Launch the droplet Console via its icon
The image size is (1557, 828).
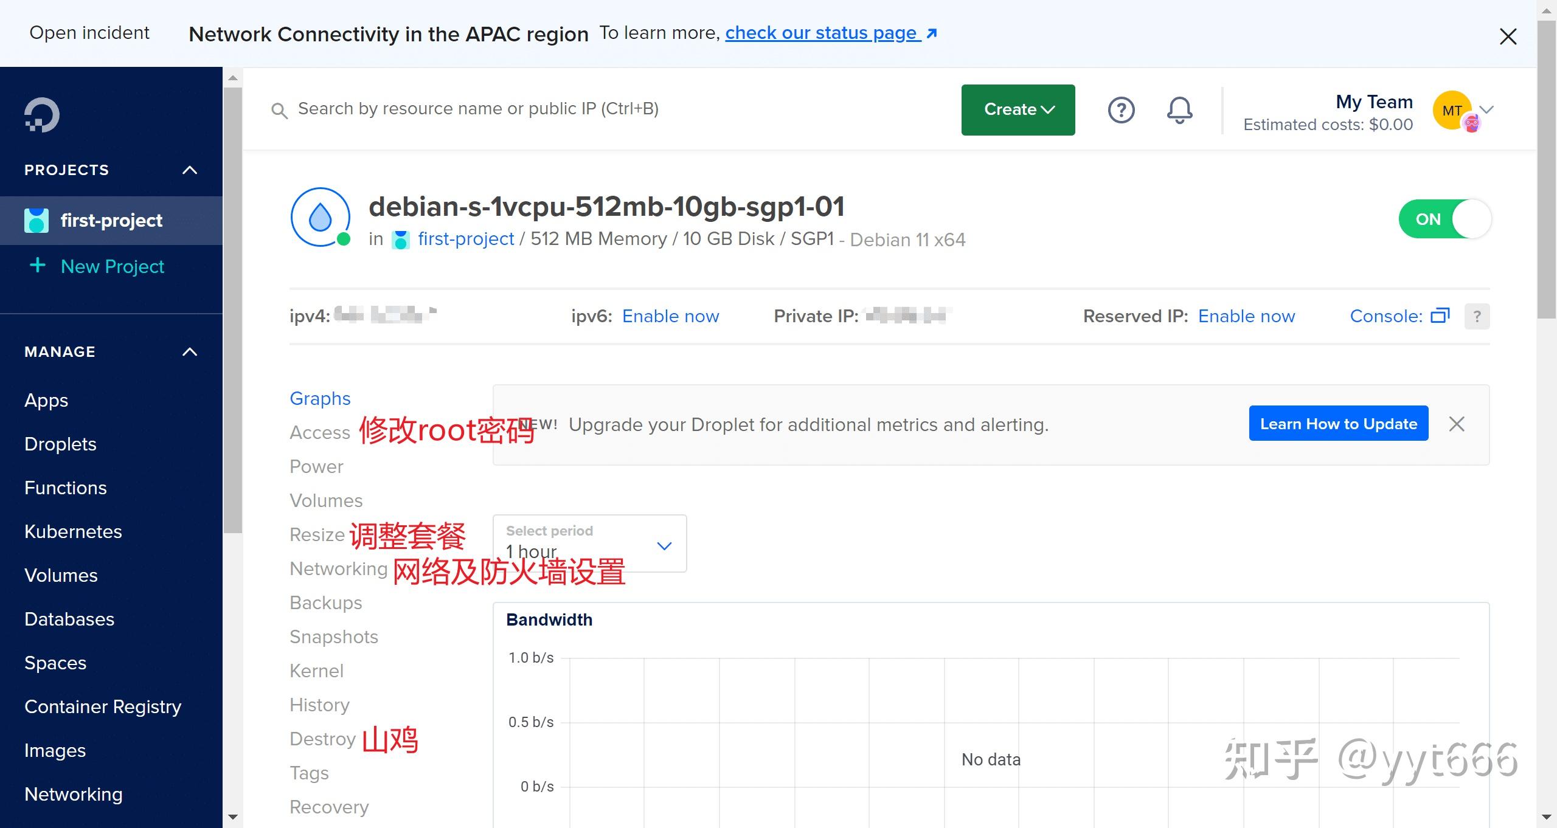pos(1440,316)
